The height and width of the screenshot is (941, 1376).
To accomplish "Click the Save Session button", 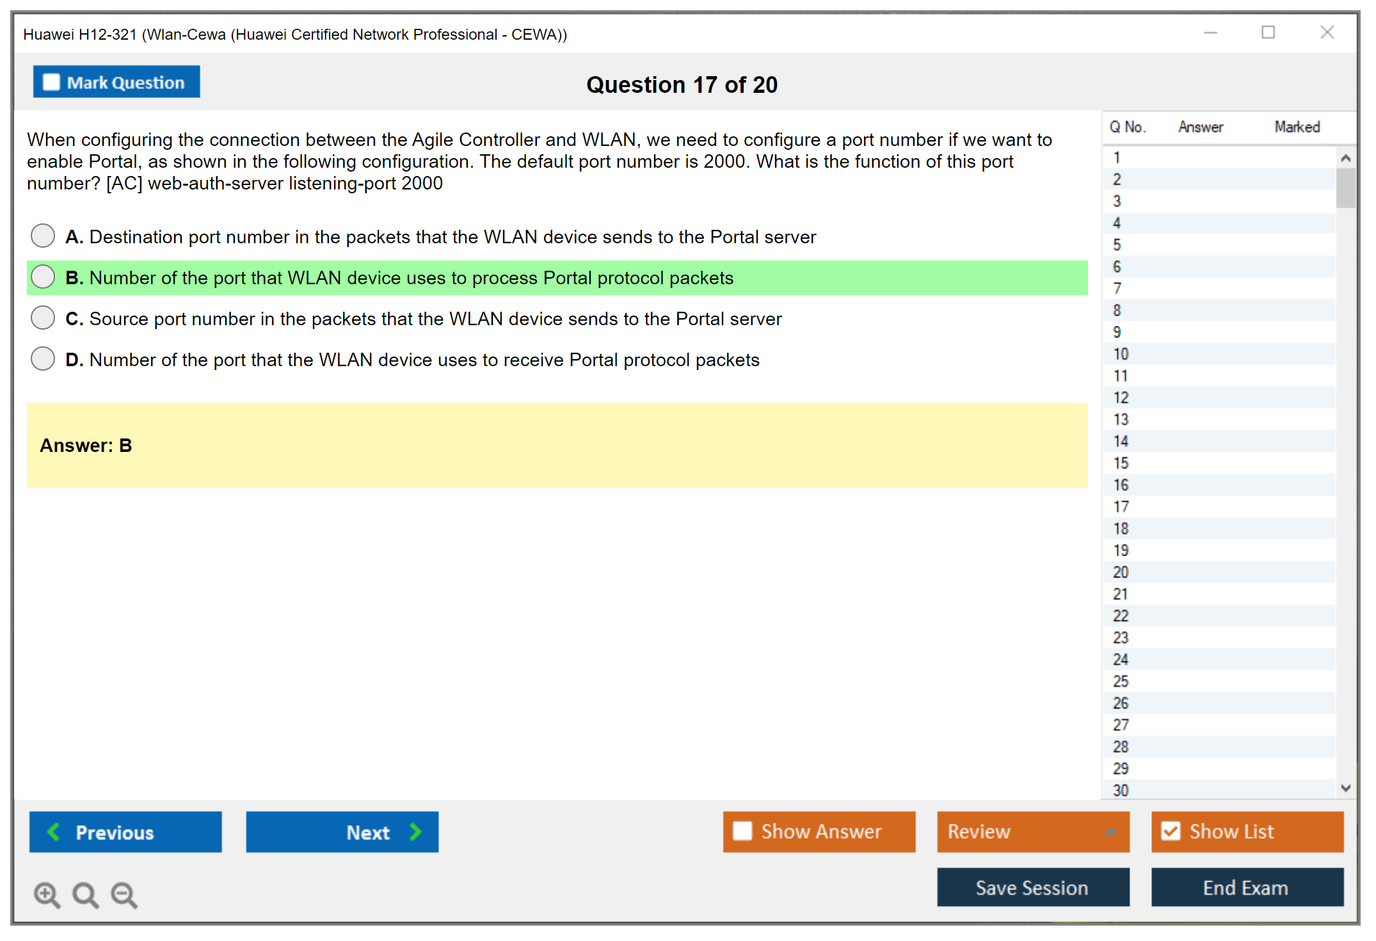I will click(x=1032, y=887).
